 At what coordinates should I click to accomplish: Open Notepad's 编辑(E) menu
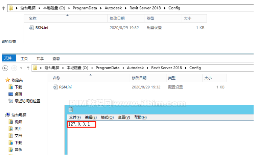(x=91, y=117)
